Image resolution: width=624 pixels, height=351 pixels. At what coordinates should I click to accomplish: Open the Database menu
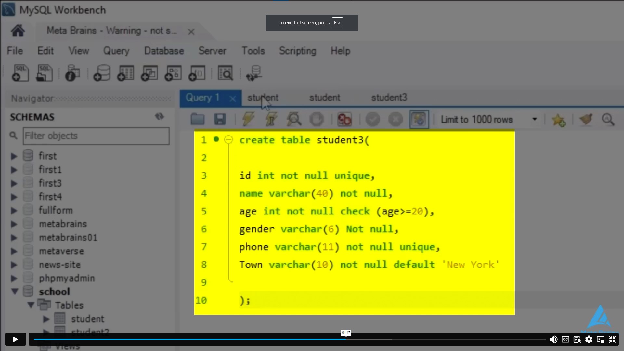(x=164, y=51)
